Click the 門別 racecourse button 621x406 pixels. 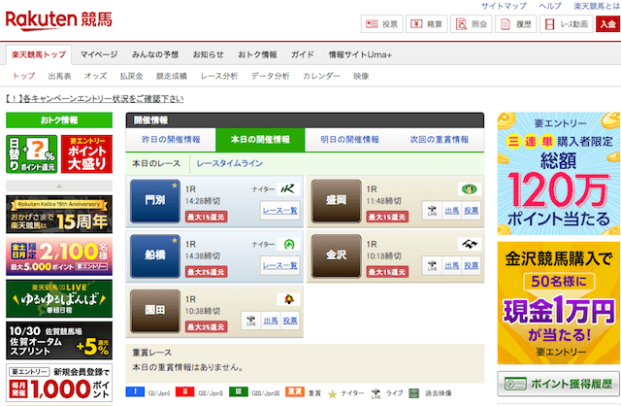pyautogui.click(x=155, y=201)
